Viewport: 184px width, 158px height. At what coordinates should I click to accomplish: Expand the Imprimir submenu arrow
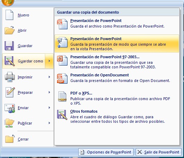pos(49,77)
